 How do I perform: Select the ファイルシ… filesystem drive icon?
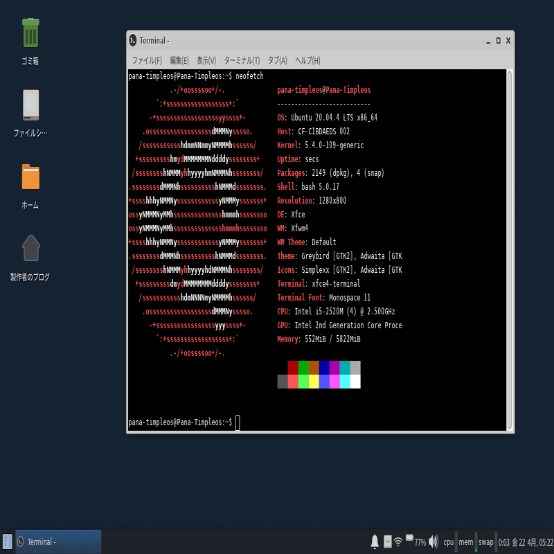(30, 105)
